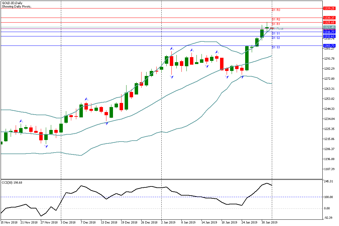Select the down fractal arrow near 13 Dec 2018
The height and width of the screenshot is (226, 339).
pyautogui.click(x=106, y=123)
